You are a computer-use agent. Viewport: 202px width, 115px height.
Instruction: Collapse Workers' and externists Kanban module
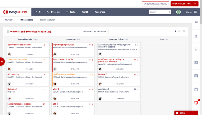tap(8, 32)
